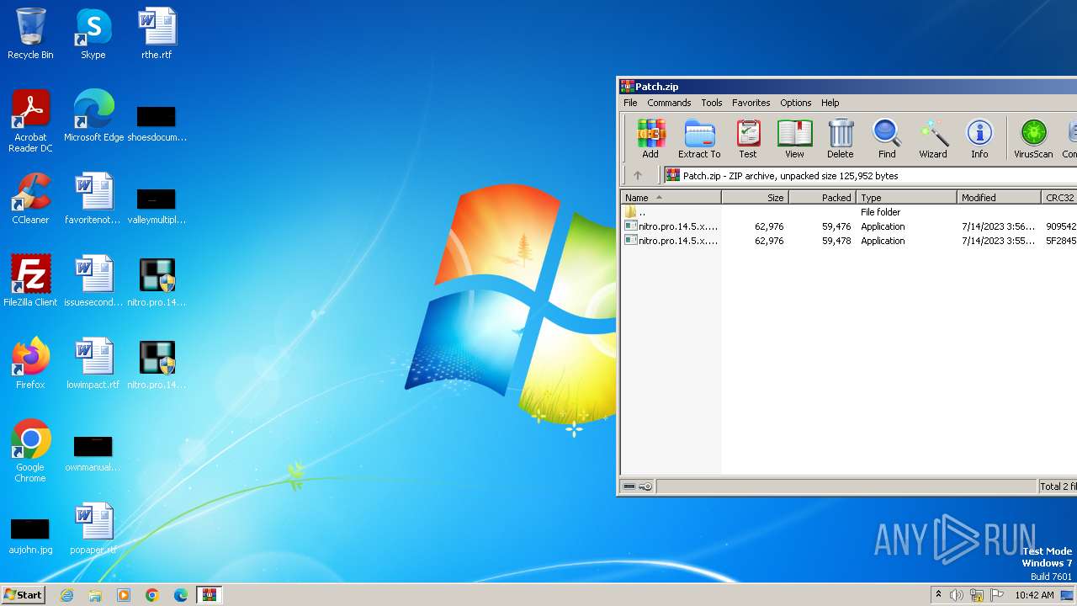Start VirusScan from toolbar
Screen dimensions: 1077x606
point(1033,139)
